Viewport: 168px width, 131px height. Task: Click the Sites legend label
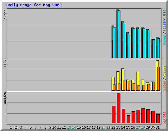164,86
